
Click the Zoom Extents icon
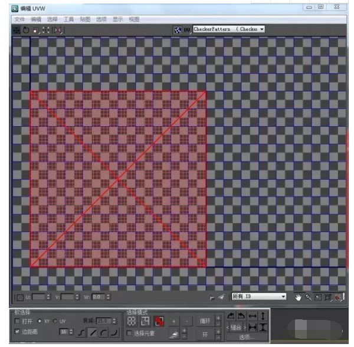pyautogui.click(x=327, y=298)
